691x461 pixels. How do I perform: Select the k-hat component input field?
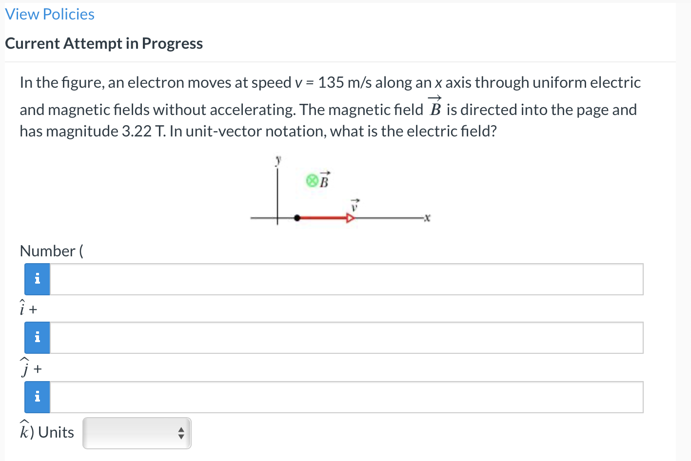tap(341, 397)
